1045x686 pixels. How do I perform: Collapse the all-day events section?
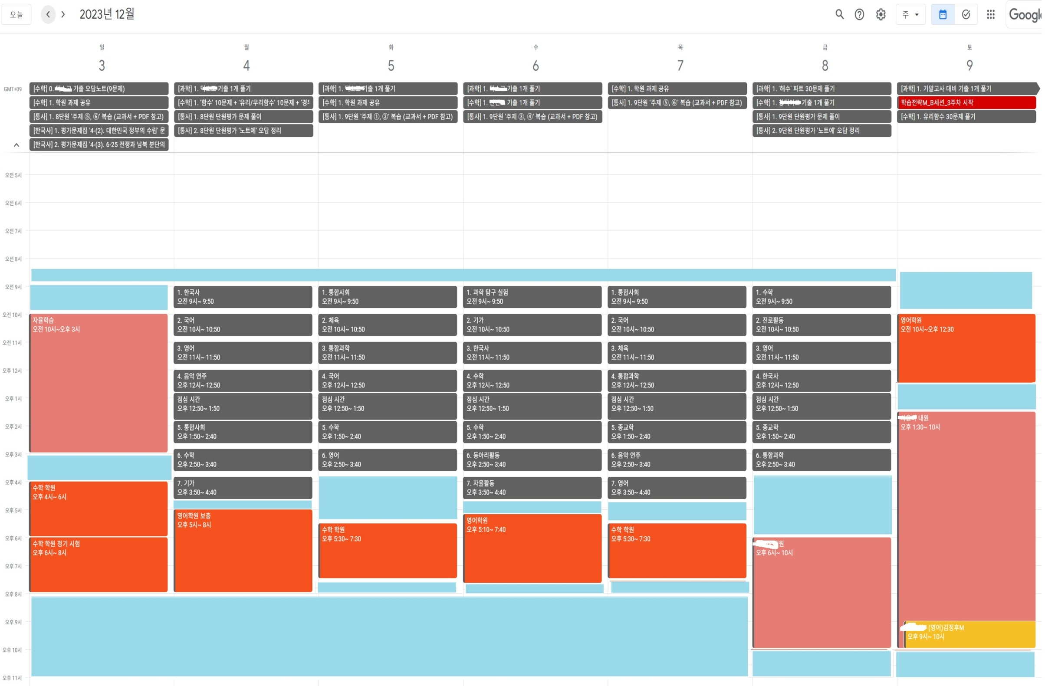16,145
